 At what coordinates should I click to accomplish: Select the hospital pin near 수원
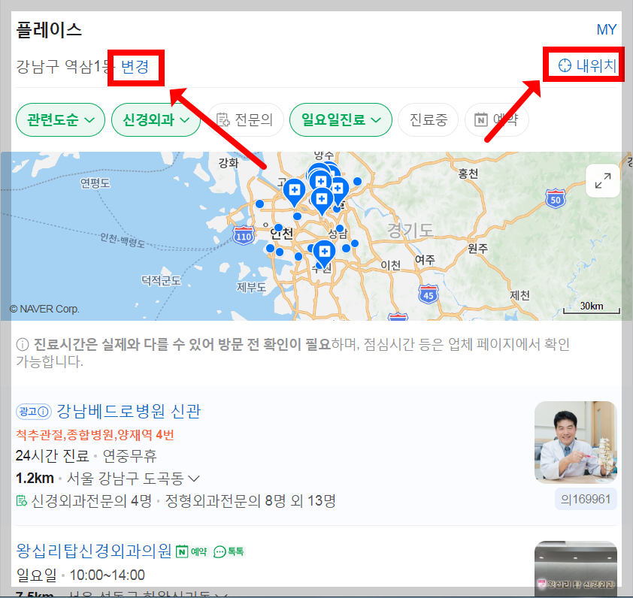coord(324,253)
